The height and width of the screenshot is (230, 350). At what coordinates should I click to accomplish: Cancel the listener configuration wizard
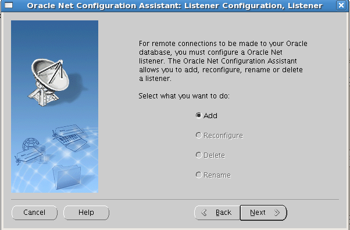34,213
